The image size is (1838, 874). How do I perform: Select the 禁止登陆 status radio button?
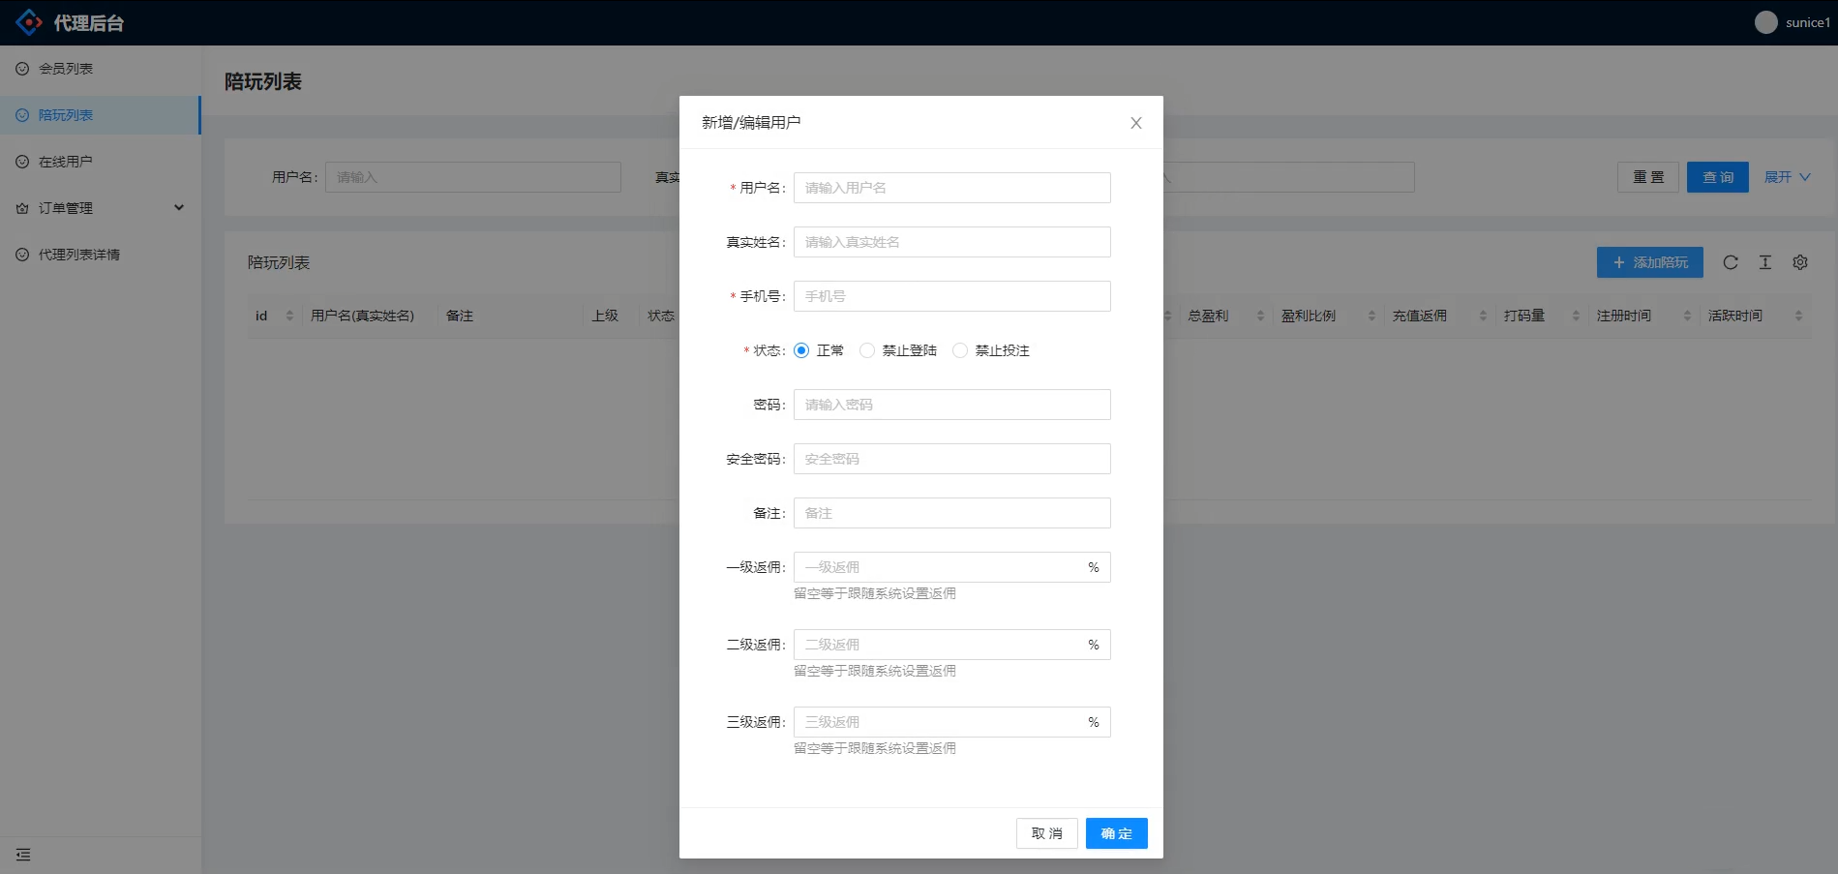click(x=867, y=350)
